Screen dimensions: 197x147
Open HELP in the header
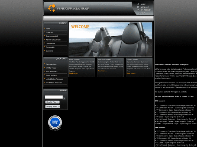(143, 13)
